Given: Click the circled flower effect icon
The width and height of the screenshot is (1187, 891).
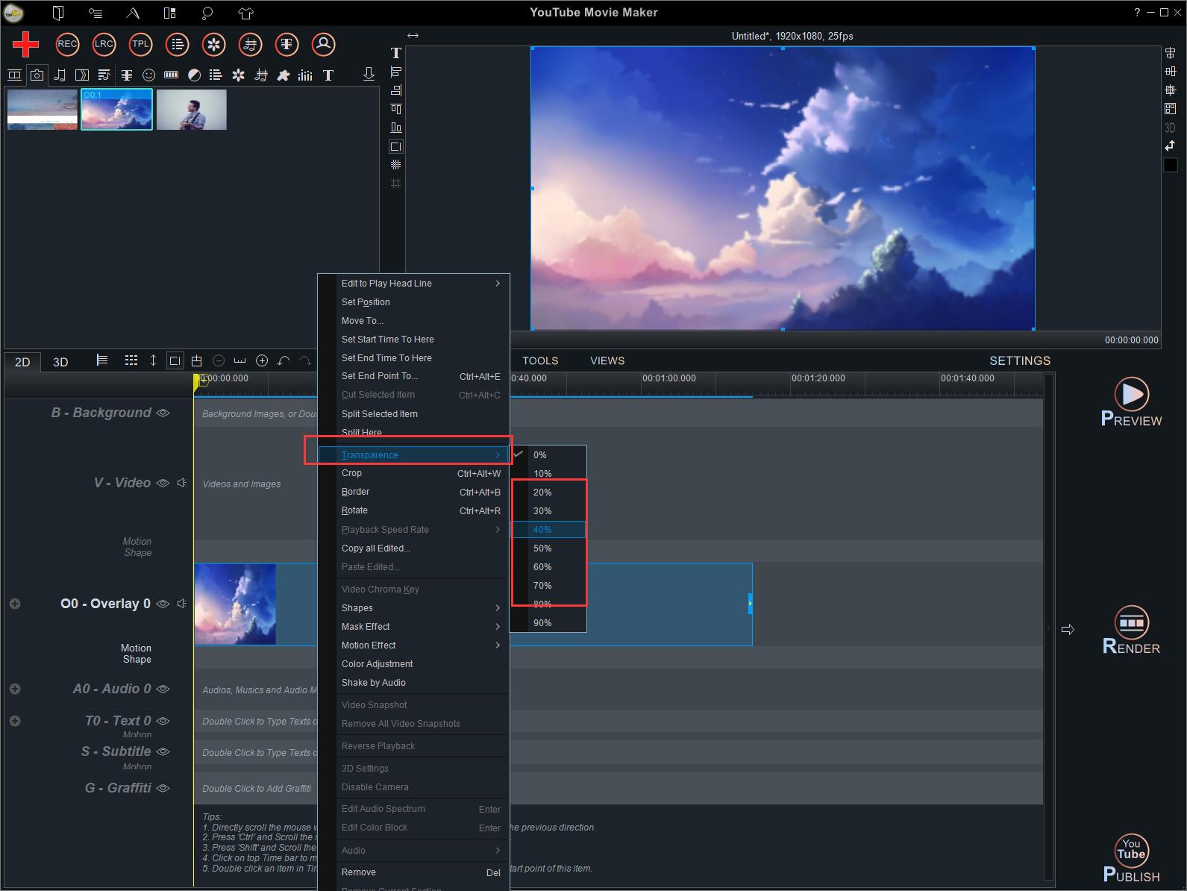Looking at the screenshot, I should [213, 44].
